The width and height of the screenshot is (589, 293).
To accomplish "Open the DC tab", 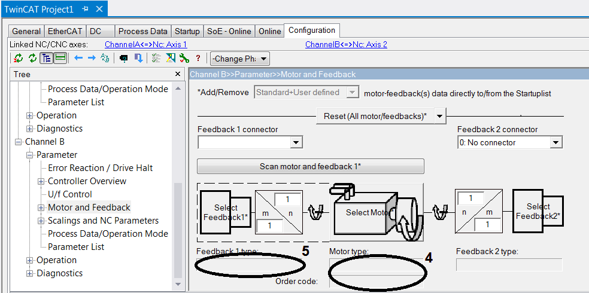I will [x=101, y=32].
